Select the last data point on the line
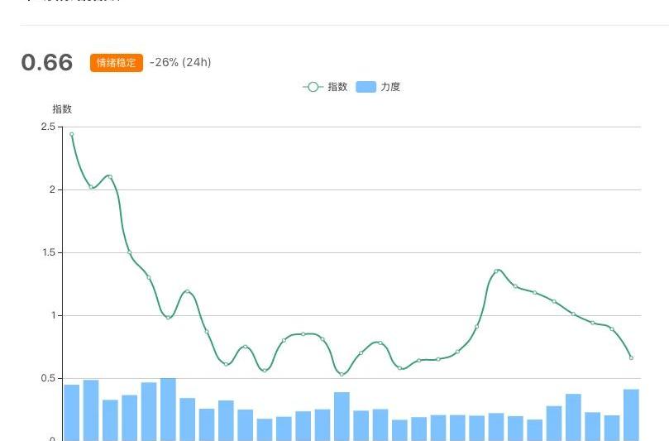669x441 pixels. point(631,357)
